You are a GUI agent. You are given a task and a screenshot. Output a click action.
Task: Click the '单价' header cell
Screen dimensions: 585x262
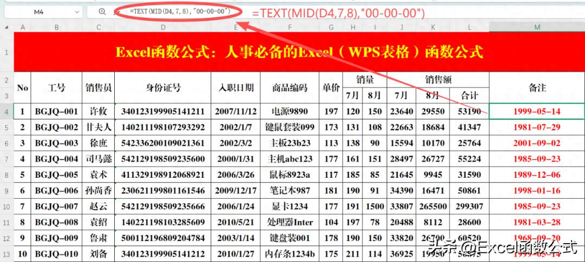331,88
